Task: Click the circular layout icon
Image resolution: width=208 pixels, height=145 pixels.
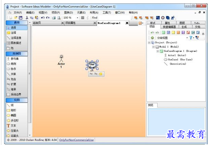Action: tap(163, 18)
